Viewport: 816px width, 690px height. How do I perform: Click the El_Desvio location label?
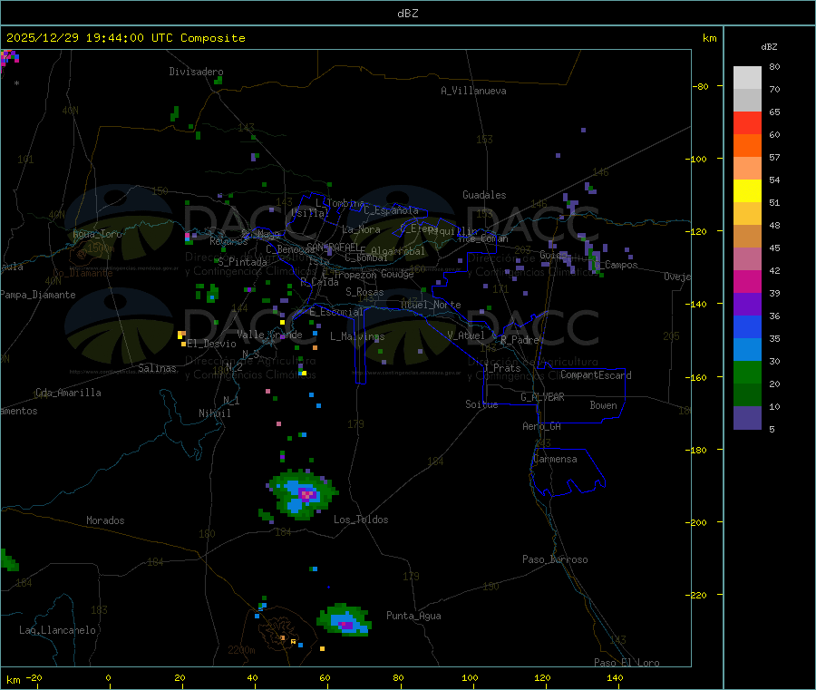[211, 344]
